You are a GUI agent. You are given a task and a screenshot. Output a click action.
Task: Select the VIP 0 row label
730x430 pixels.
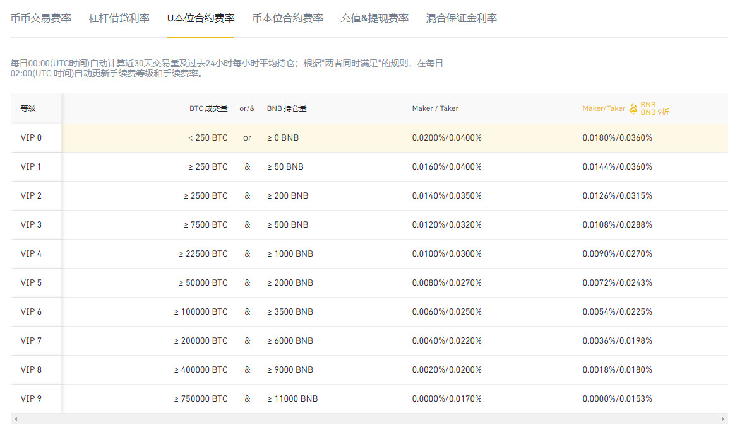tap(31, 137)
